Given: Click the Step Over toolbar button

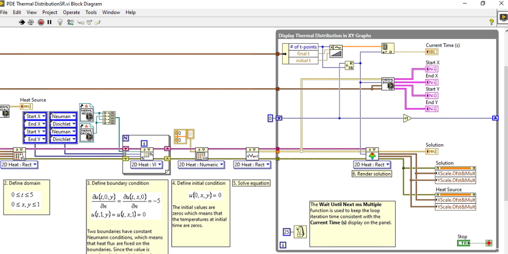Looking at the screenshot, I should 89,23.
